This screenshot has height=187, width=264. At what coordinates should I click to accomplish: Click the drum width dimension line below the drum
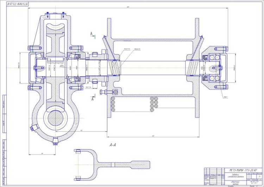[153, 137]
